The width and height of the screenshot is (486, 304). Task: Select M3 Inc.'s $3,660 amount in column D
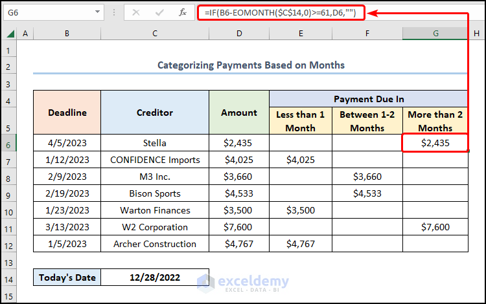tap(239, 177)
